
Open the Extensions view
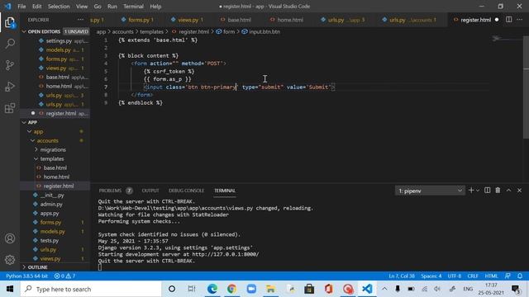10,108
